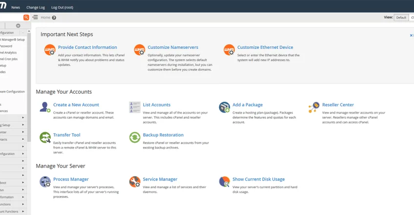Click the green Transfer Tool arrows icon
The height and width of the screenshot is (215, 414).
pos(45,137)
